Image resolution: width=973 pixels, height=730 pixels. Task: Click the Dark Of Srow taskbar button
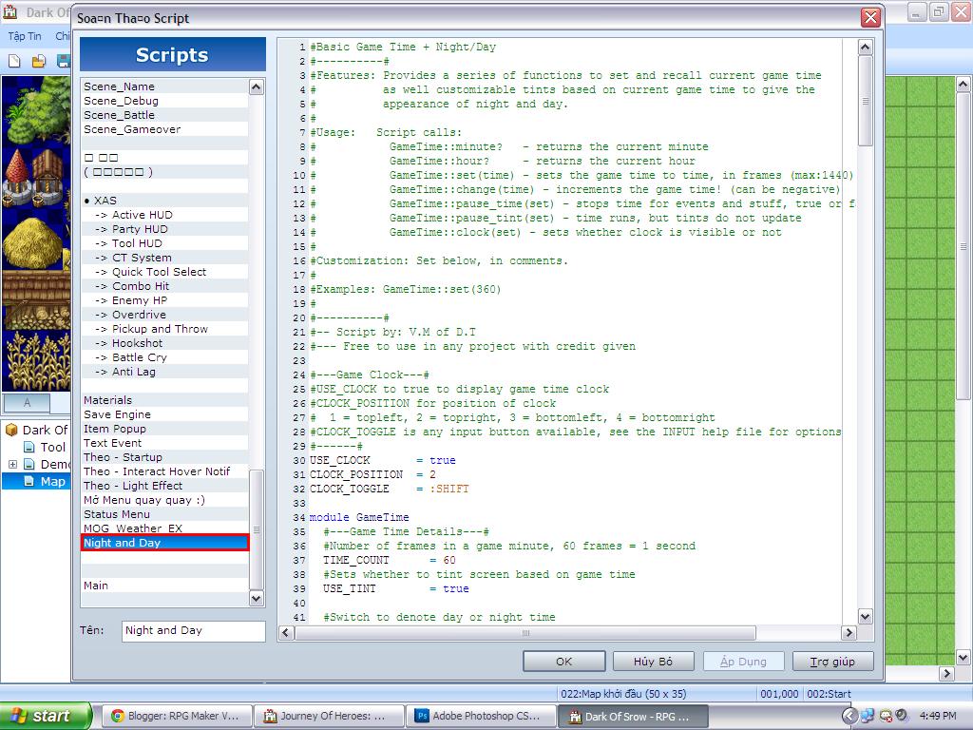pyautogui.click(x=633, y=716)
